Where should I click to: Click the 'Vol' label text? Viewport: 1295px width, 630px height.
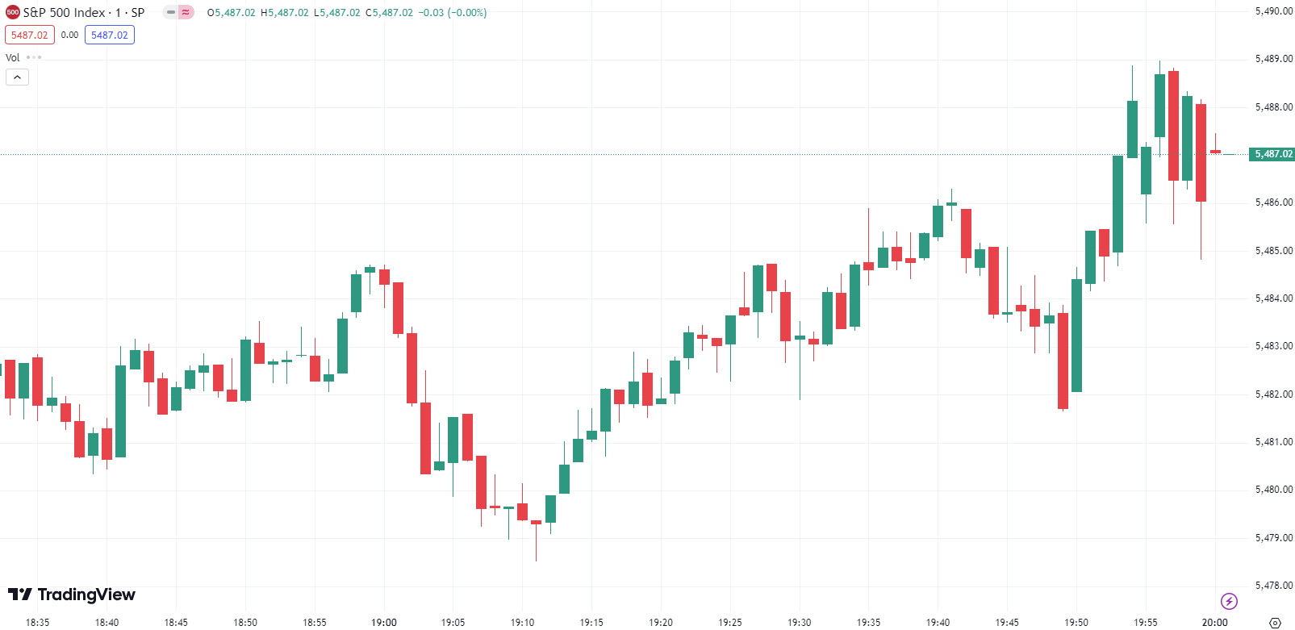[x=11, y=57]
